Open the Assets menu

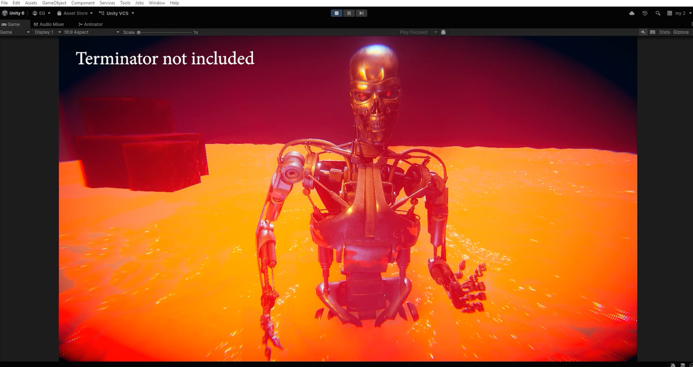[31, 3]
